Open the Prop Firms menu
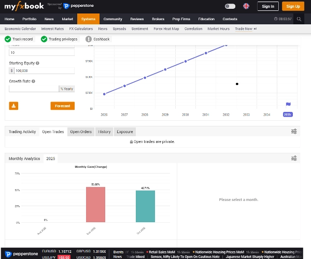This screenshot has width=311, height=259. (x=181, y=19)
